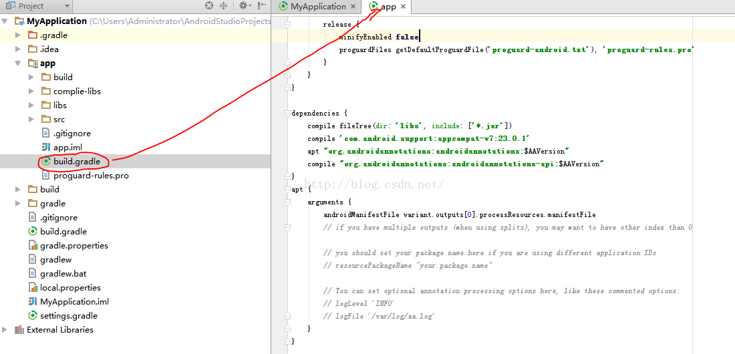Fold the release block in gutter
This screenshot has width=735, height=354.
click(x=287, y=24)
